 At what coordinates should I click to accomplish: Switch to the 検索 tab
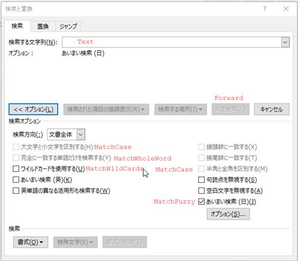pos(17,26)
